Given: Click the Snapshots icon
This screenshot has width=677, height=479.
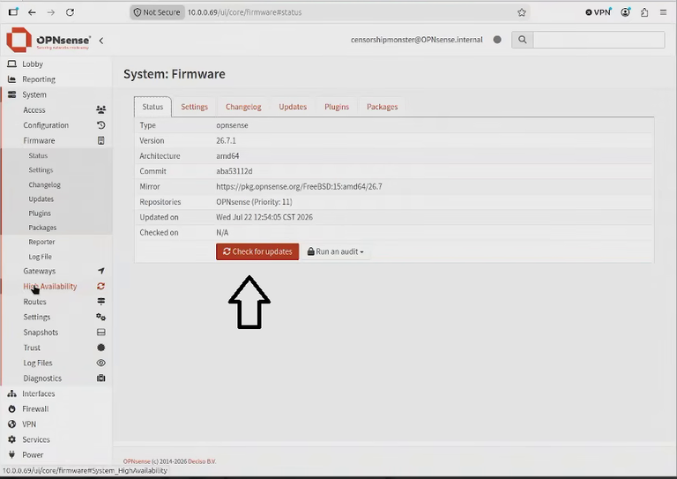Looking at the screenshot, I should [101, 333].
